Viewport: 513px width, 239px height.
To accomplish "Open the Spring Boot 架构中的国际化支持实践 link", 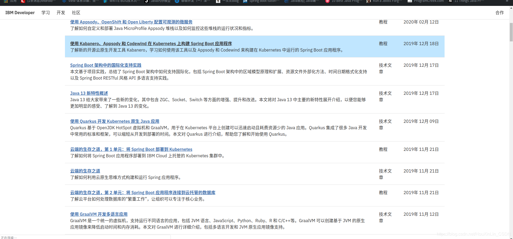I will coord(106,65).
